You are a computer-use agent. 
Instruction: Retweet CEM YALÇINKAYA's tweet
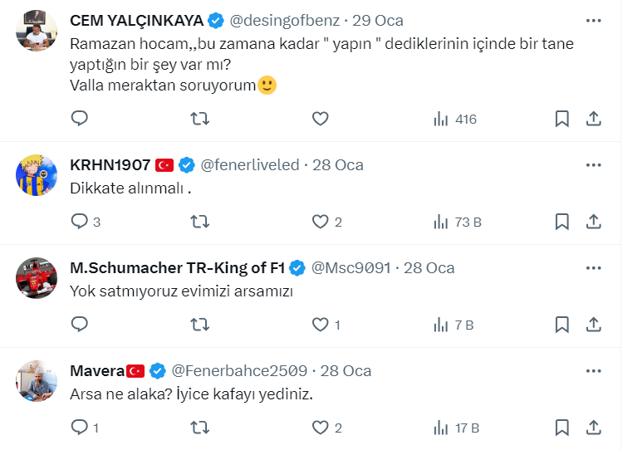pyautogui.click(x=200, y=119)
